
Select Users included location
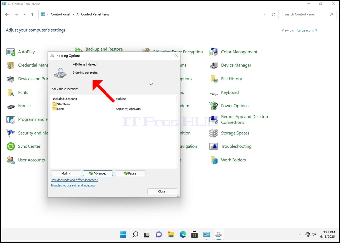click(59, 109)
